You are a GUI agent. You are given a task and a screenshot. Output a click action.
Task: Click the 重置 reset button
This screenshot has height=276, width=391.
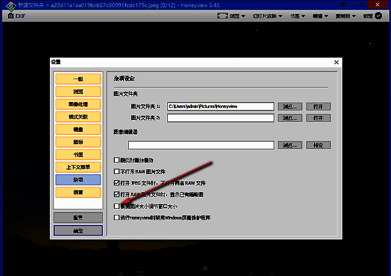78,218
